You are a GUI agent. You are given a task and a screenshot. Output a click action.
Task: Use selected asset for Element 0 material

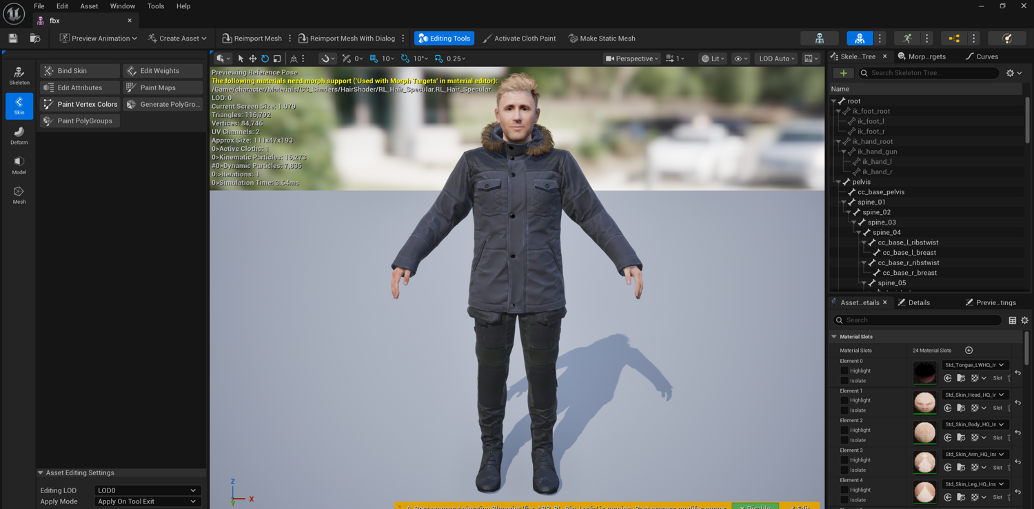(x=948, y=378)
